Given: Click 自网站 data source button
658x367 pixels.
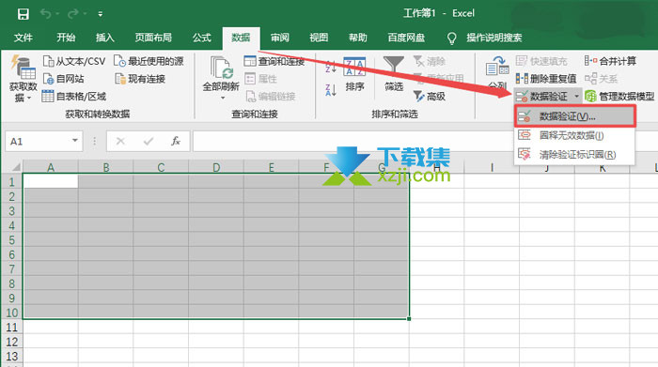Looking at the screenshot, I should (x=63, y=79).
